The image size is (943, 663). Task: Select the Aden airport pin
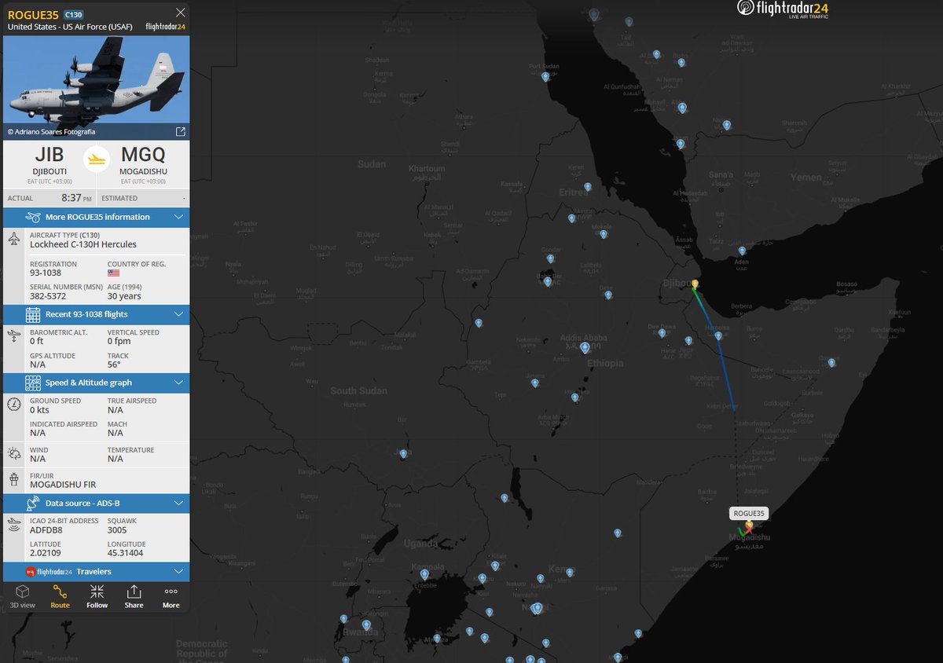point(742,251)
